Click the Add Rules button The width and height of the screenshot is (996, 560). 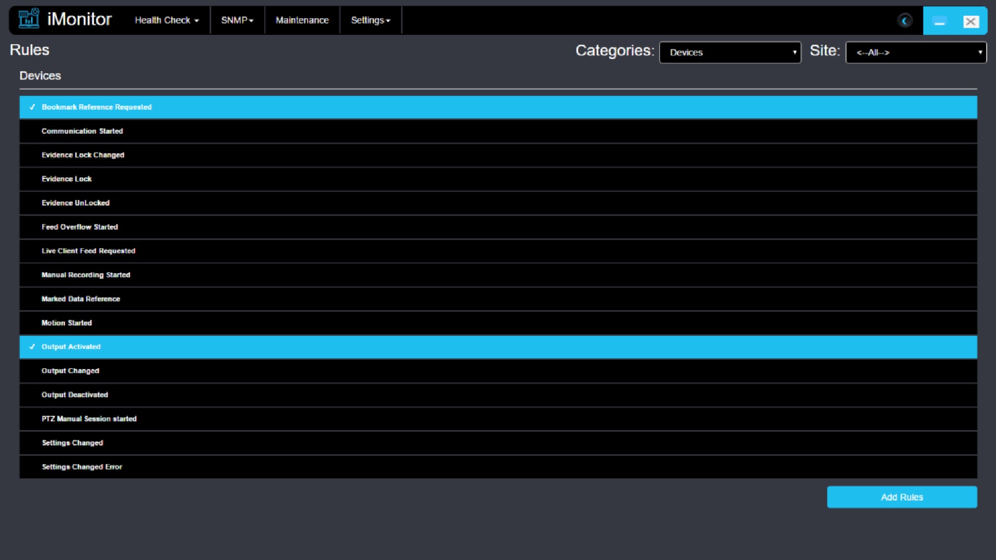pyautogui.click(x=902, y=497)
